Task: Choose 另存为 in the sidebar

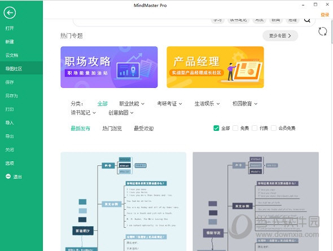Action: click(x=11, y=96)
